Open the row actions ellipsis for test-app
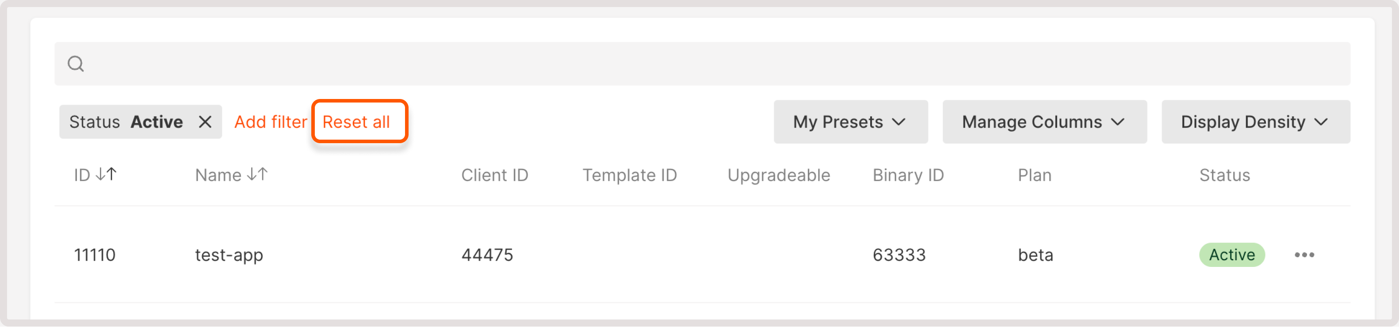 [x=1306, y=255]
